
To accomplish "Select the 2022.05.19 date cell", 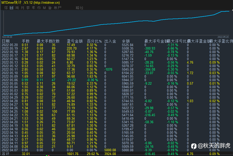I will (x=10, y=49).
